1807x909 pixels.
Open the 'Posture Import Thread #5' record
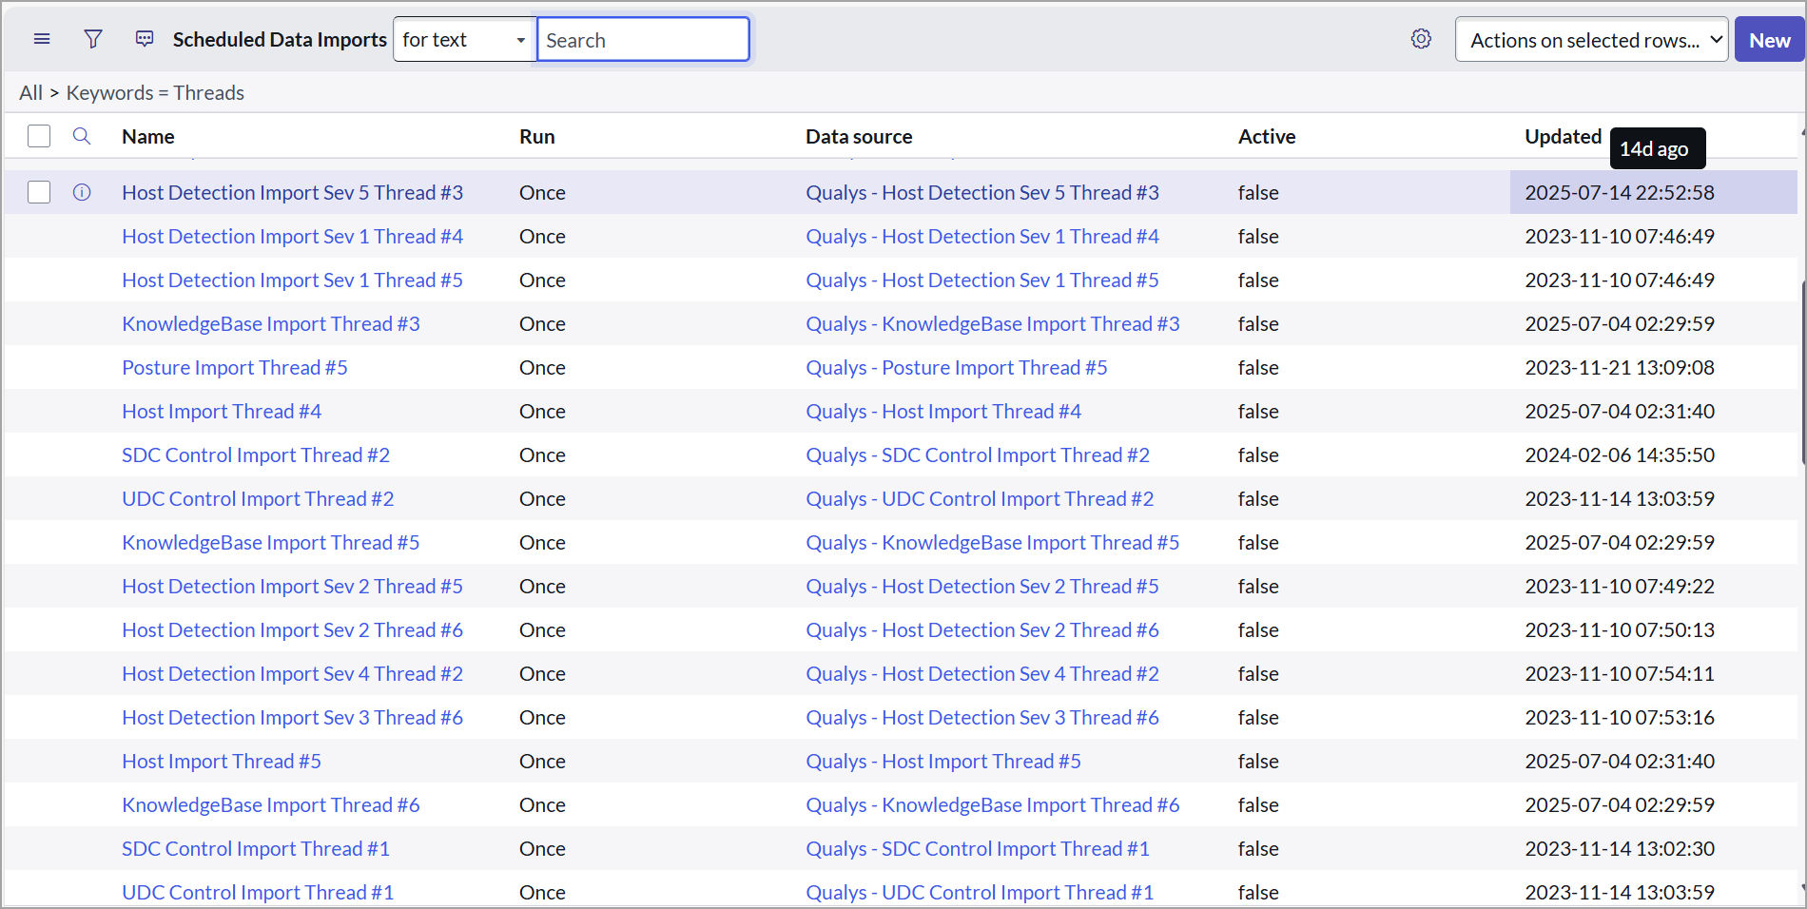tap(234, 367)
